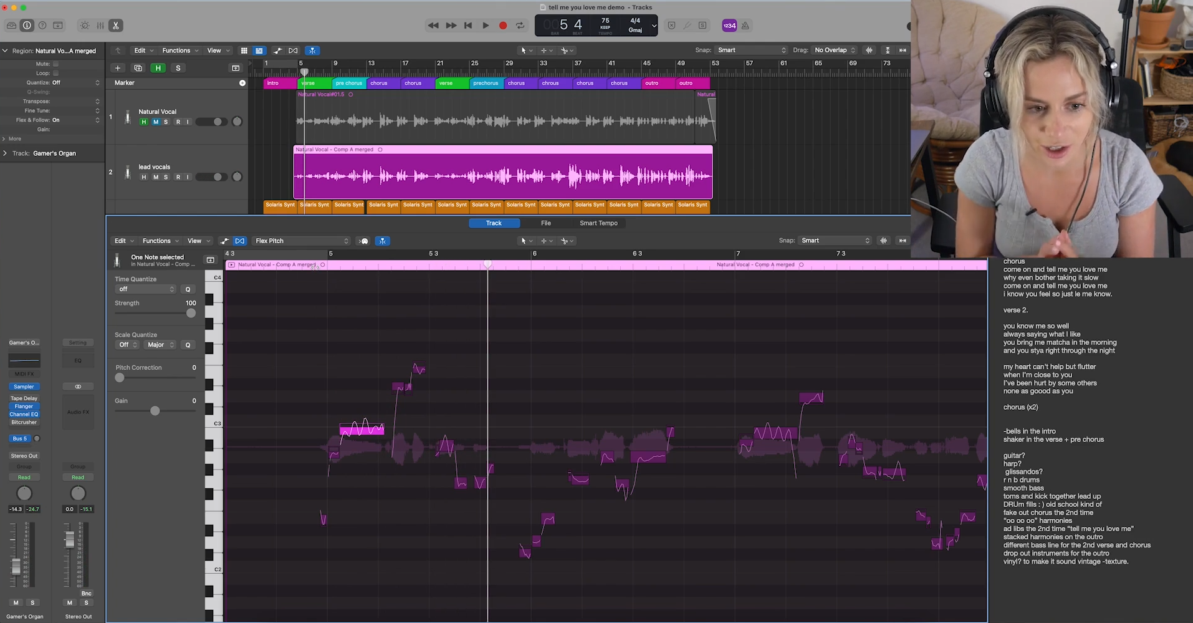Toggle the Editors scissors icon

click(x=116, y=26)
